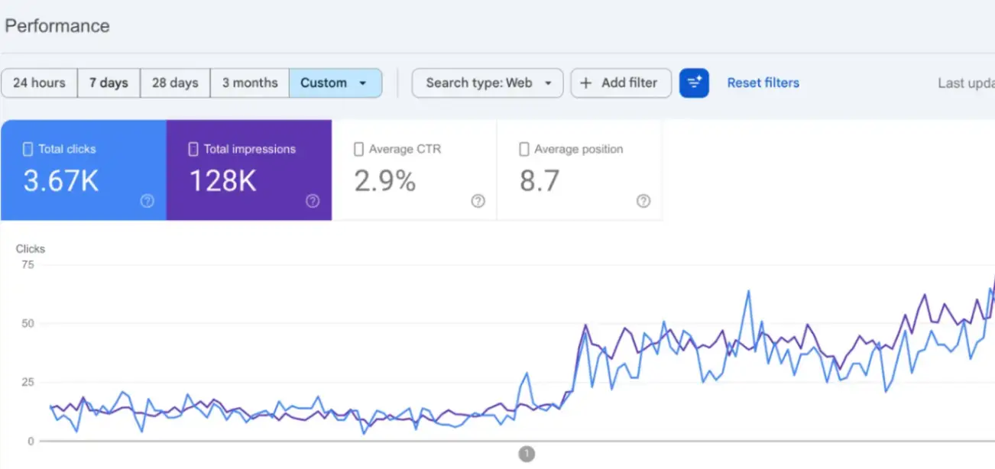Click the Clicks axis label on chart
The height and width of the screenshot is (469, 995).
point(31,249)
